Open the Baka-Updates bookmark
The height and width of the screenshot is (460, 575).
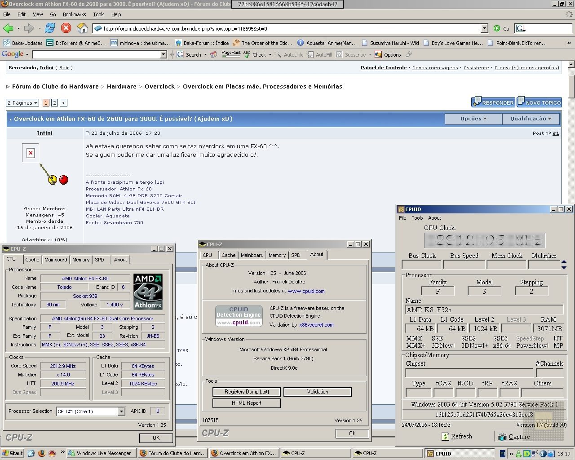pyautogui.click(x=23, y=43)
